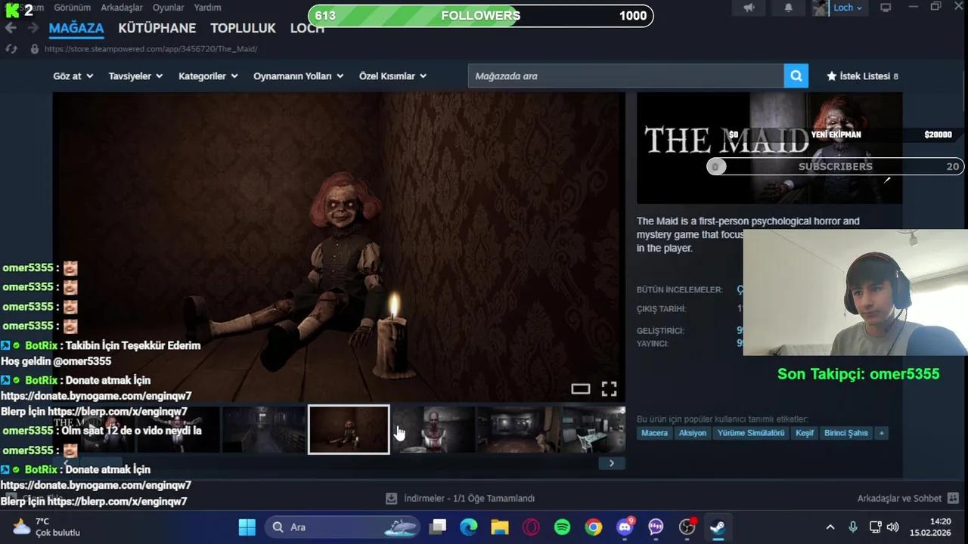968x544 pixels.
Task: Go back with the back arrow
Action: 11,28
